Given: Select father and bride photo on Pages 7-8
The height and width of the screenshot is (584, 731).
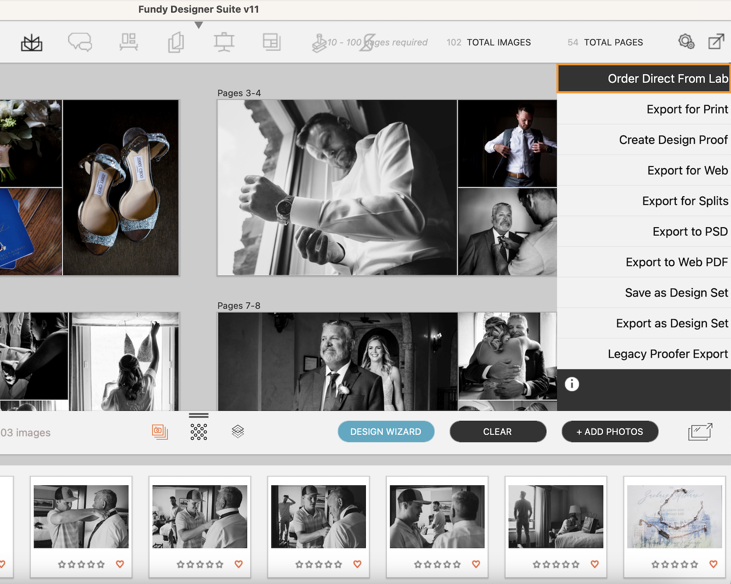Looking at the screenshot, I should click(x=337, y=361).
